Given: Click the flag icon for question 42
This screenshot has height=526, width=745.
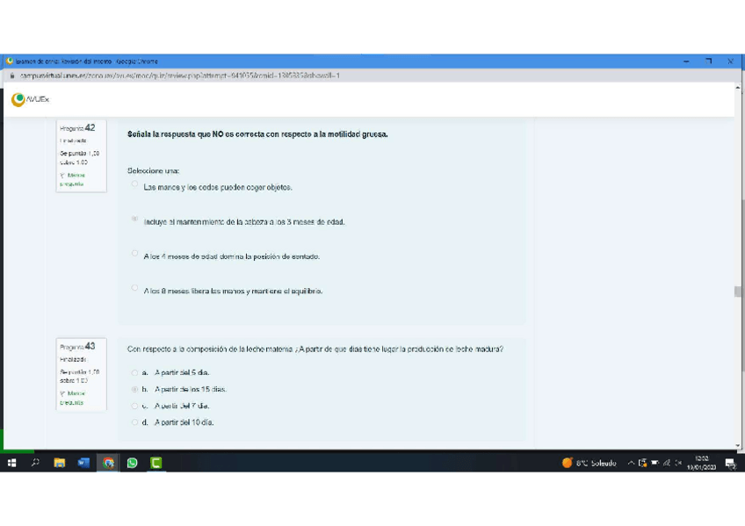Looking at the screenshot, I should (x=62, y=176).
